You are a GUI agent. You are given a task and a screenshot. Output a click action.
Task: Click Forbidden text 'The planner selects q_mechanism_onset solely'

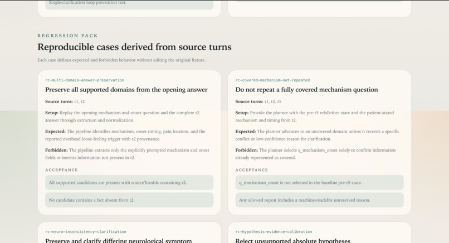[x=315, y=154]
